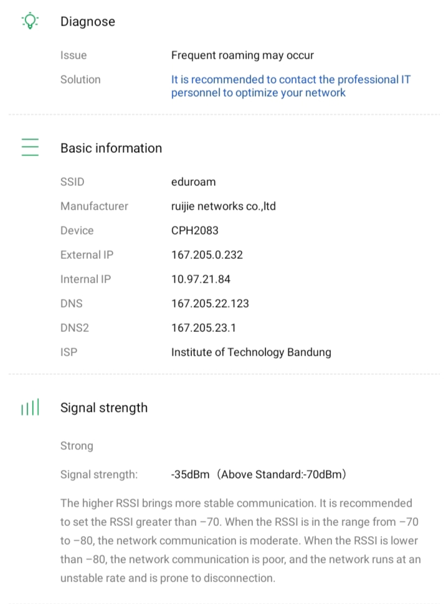448x604 pixels.
Task: Open the IT personnel recommendation link
Action: (x=290, y=86)
